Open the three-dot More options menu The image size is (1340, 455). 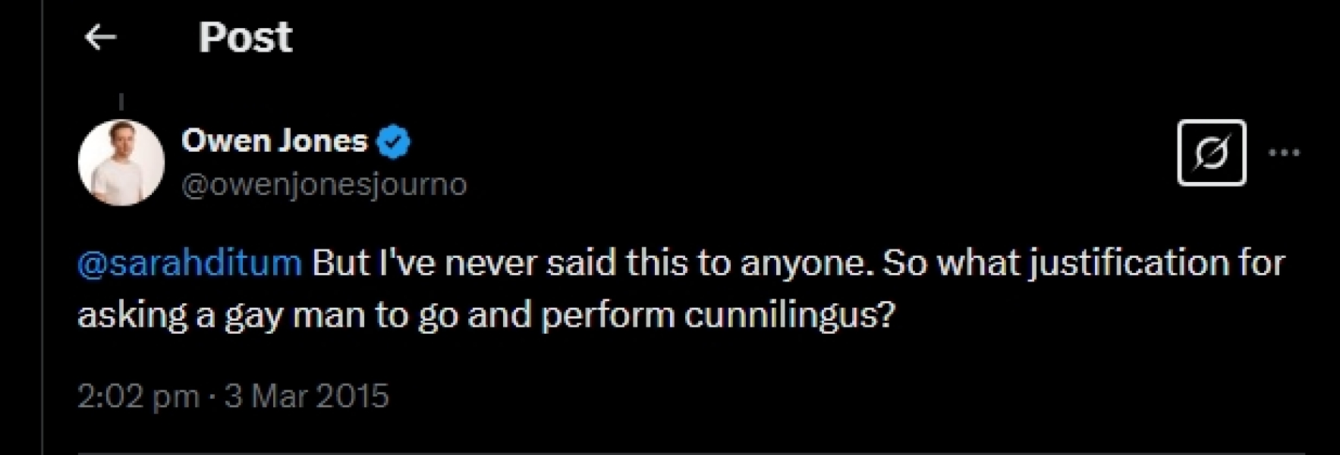coord(1284,152)
